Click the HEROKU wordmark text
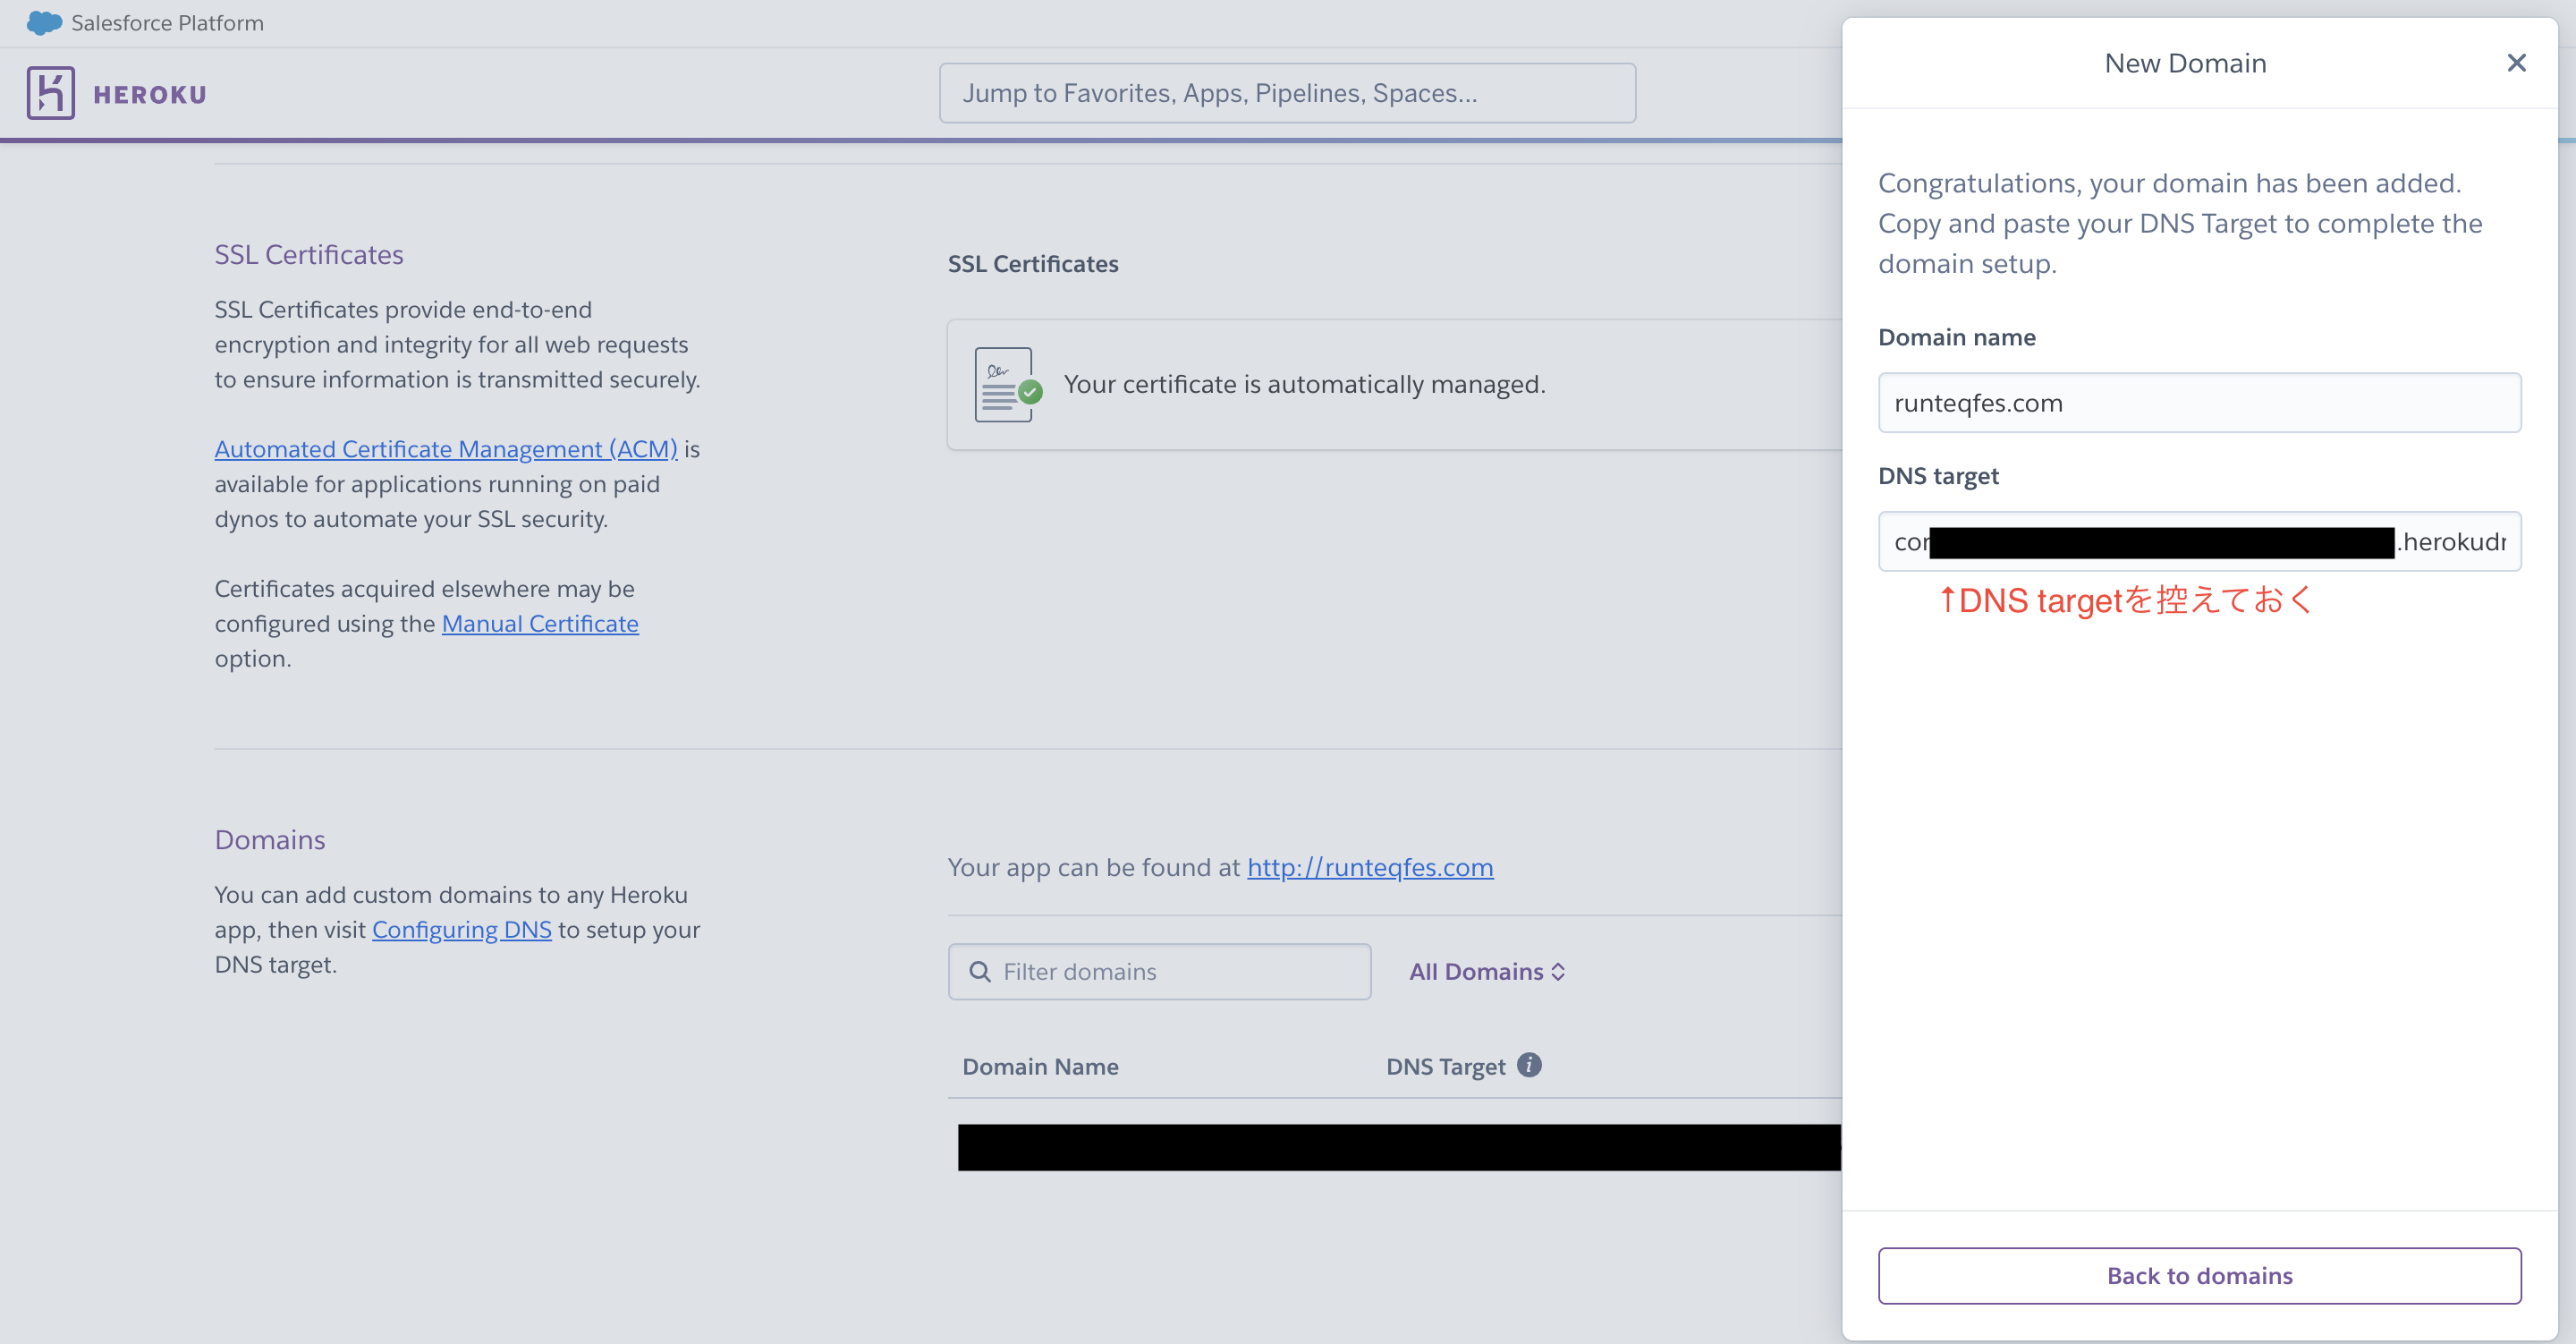 [x=150, y=94]
